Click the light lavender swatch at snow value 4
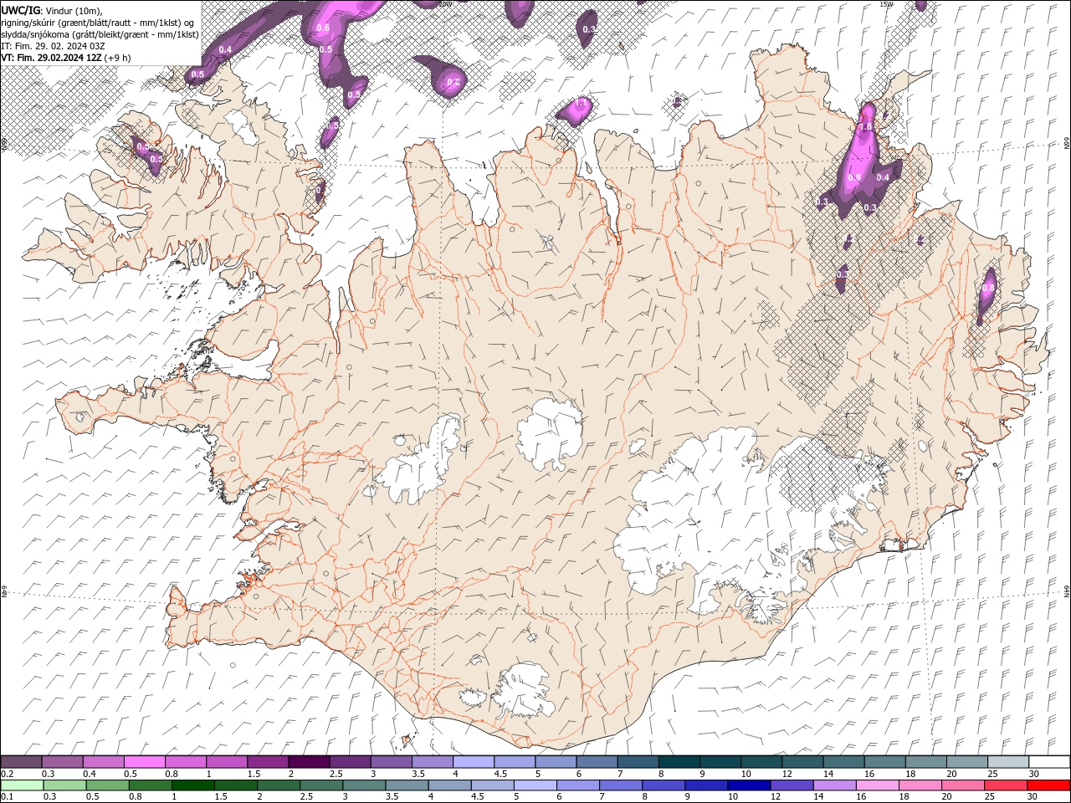Viewport: 1071px width, 803px height. [x=473, y=762]
